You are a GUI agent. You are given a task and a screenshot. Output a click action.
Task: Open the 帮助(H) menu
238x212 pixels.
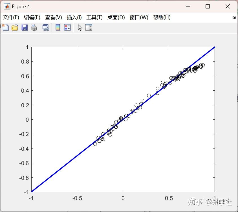(x=162, y=17)
